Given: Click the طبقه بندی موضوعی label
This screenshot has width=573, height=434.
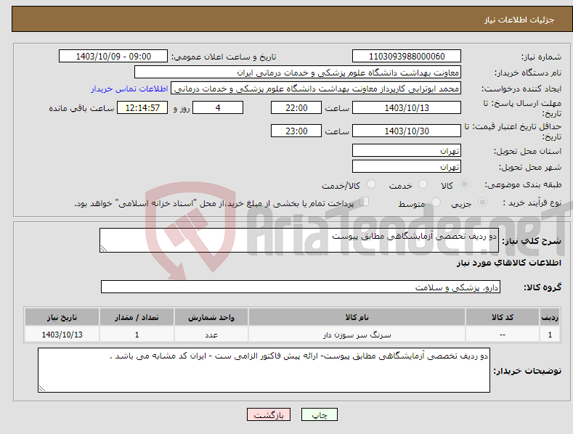Looking at the screenshot, I should (x=524, y=185).
